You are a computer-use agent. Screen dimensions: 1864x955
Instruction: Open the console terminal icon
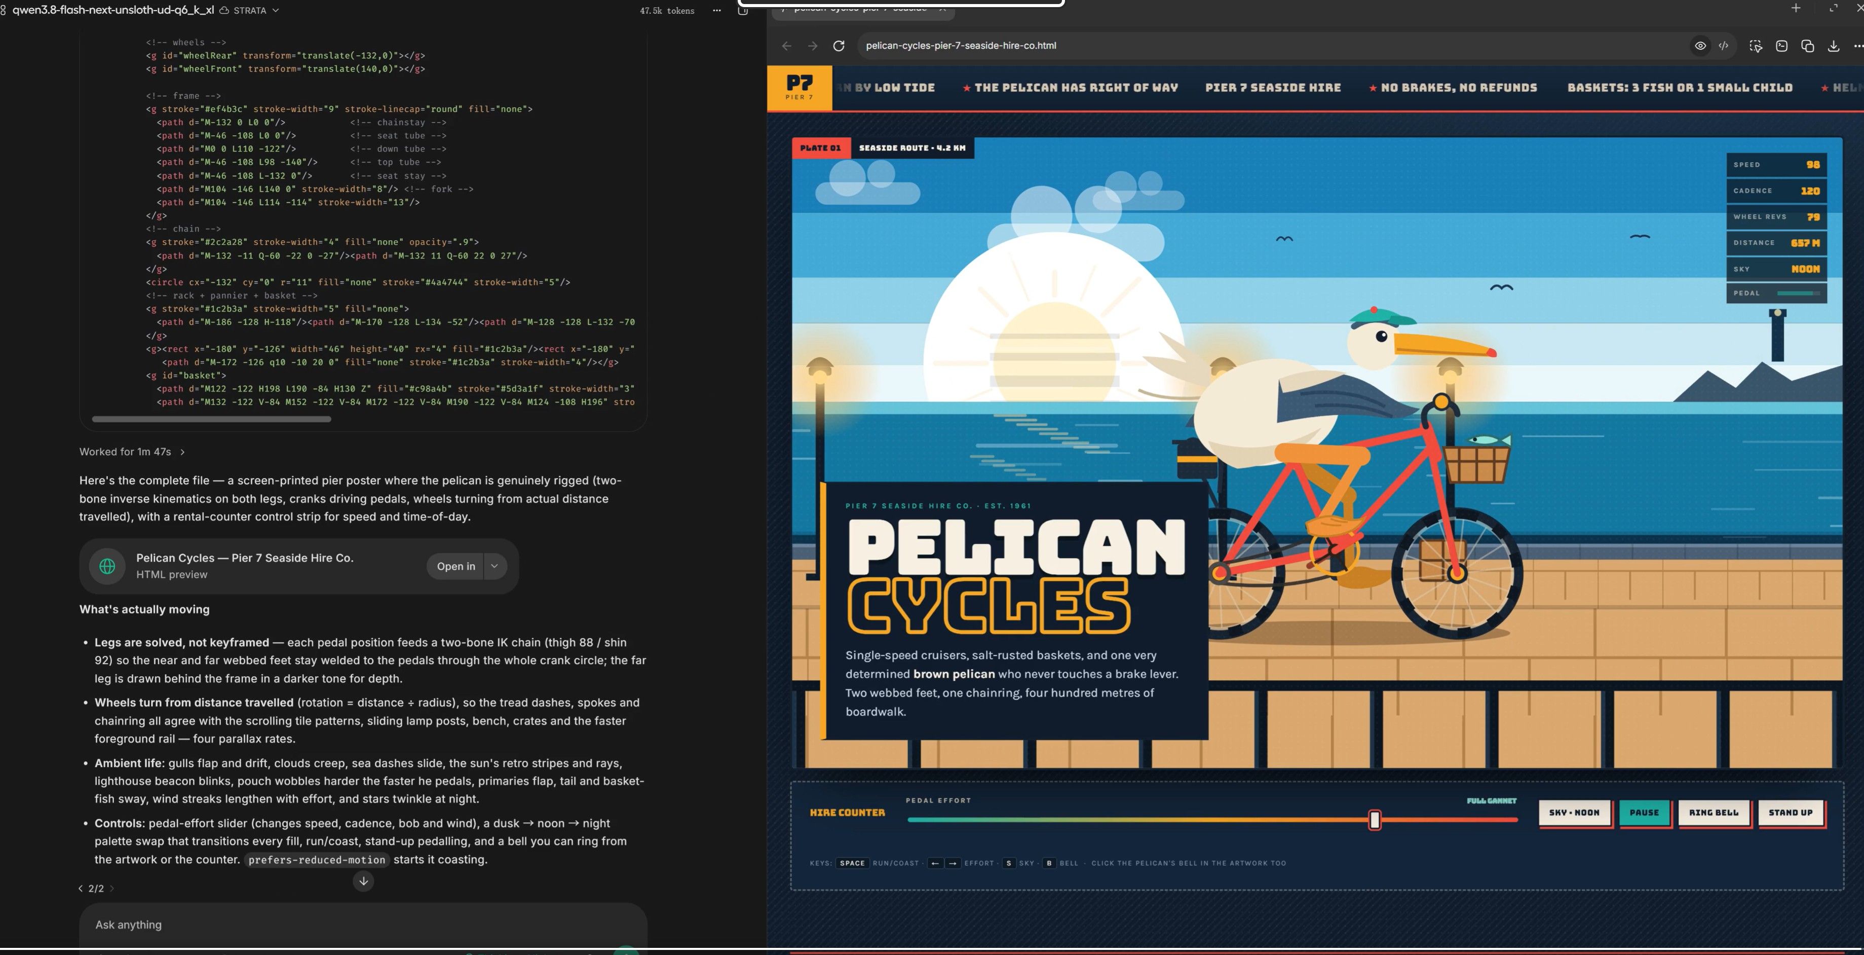coord(1781,46)
